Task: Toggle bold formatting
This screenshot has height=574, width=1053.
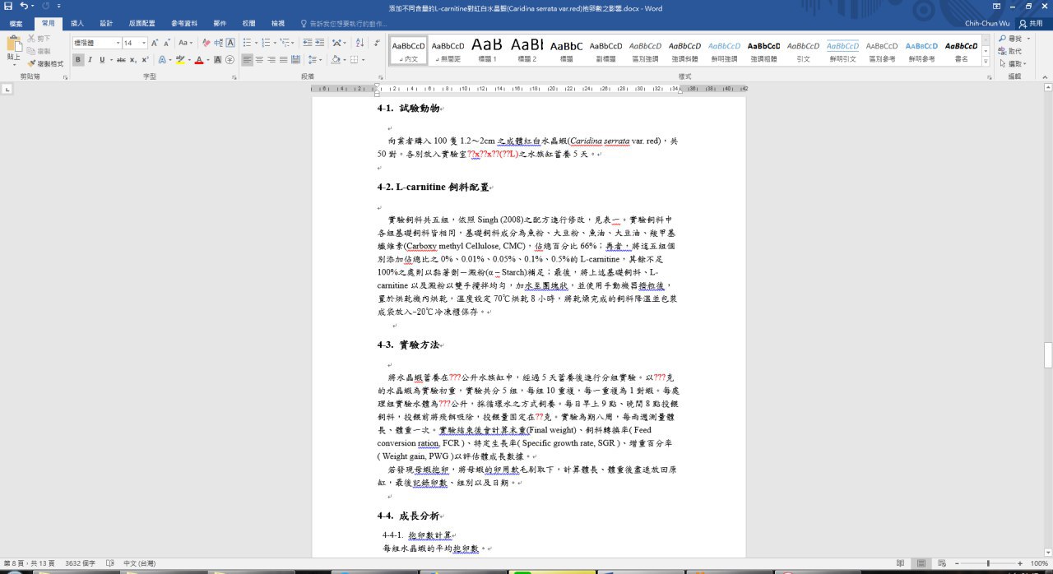Action: point(78,60)
